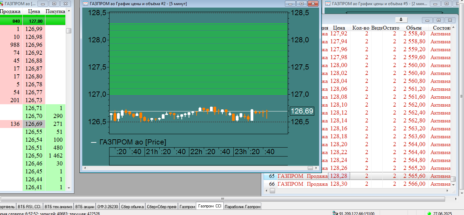Minimize the orders table window
Viewport: 464px width, 215px height.
[427, 20]
